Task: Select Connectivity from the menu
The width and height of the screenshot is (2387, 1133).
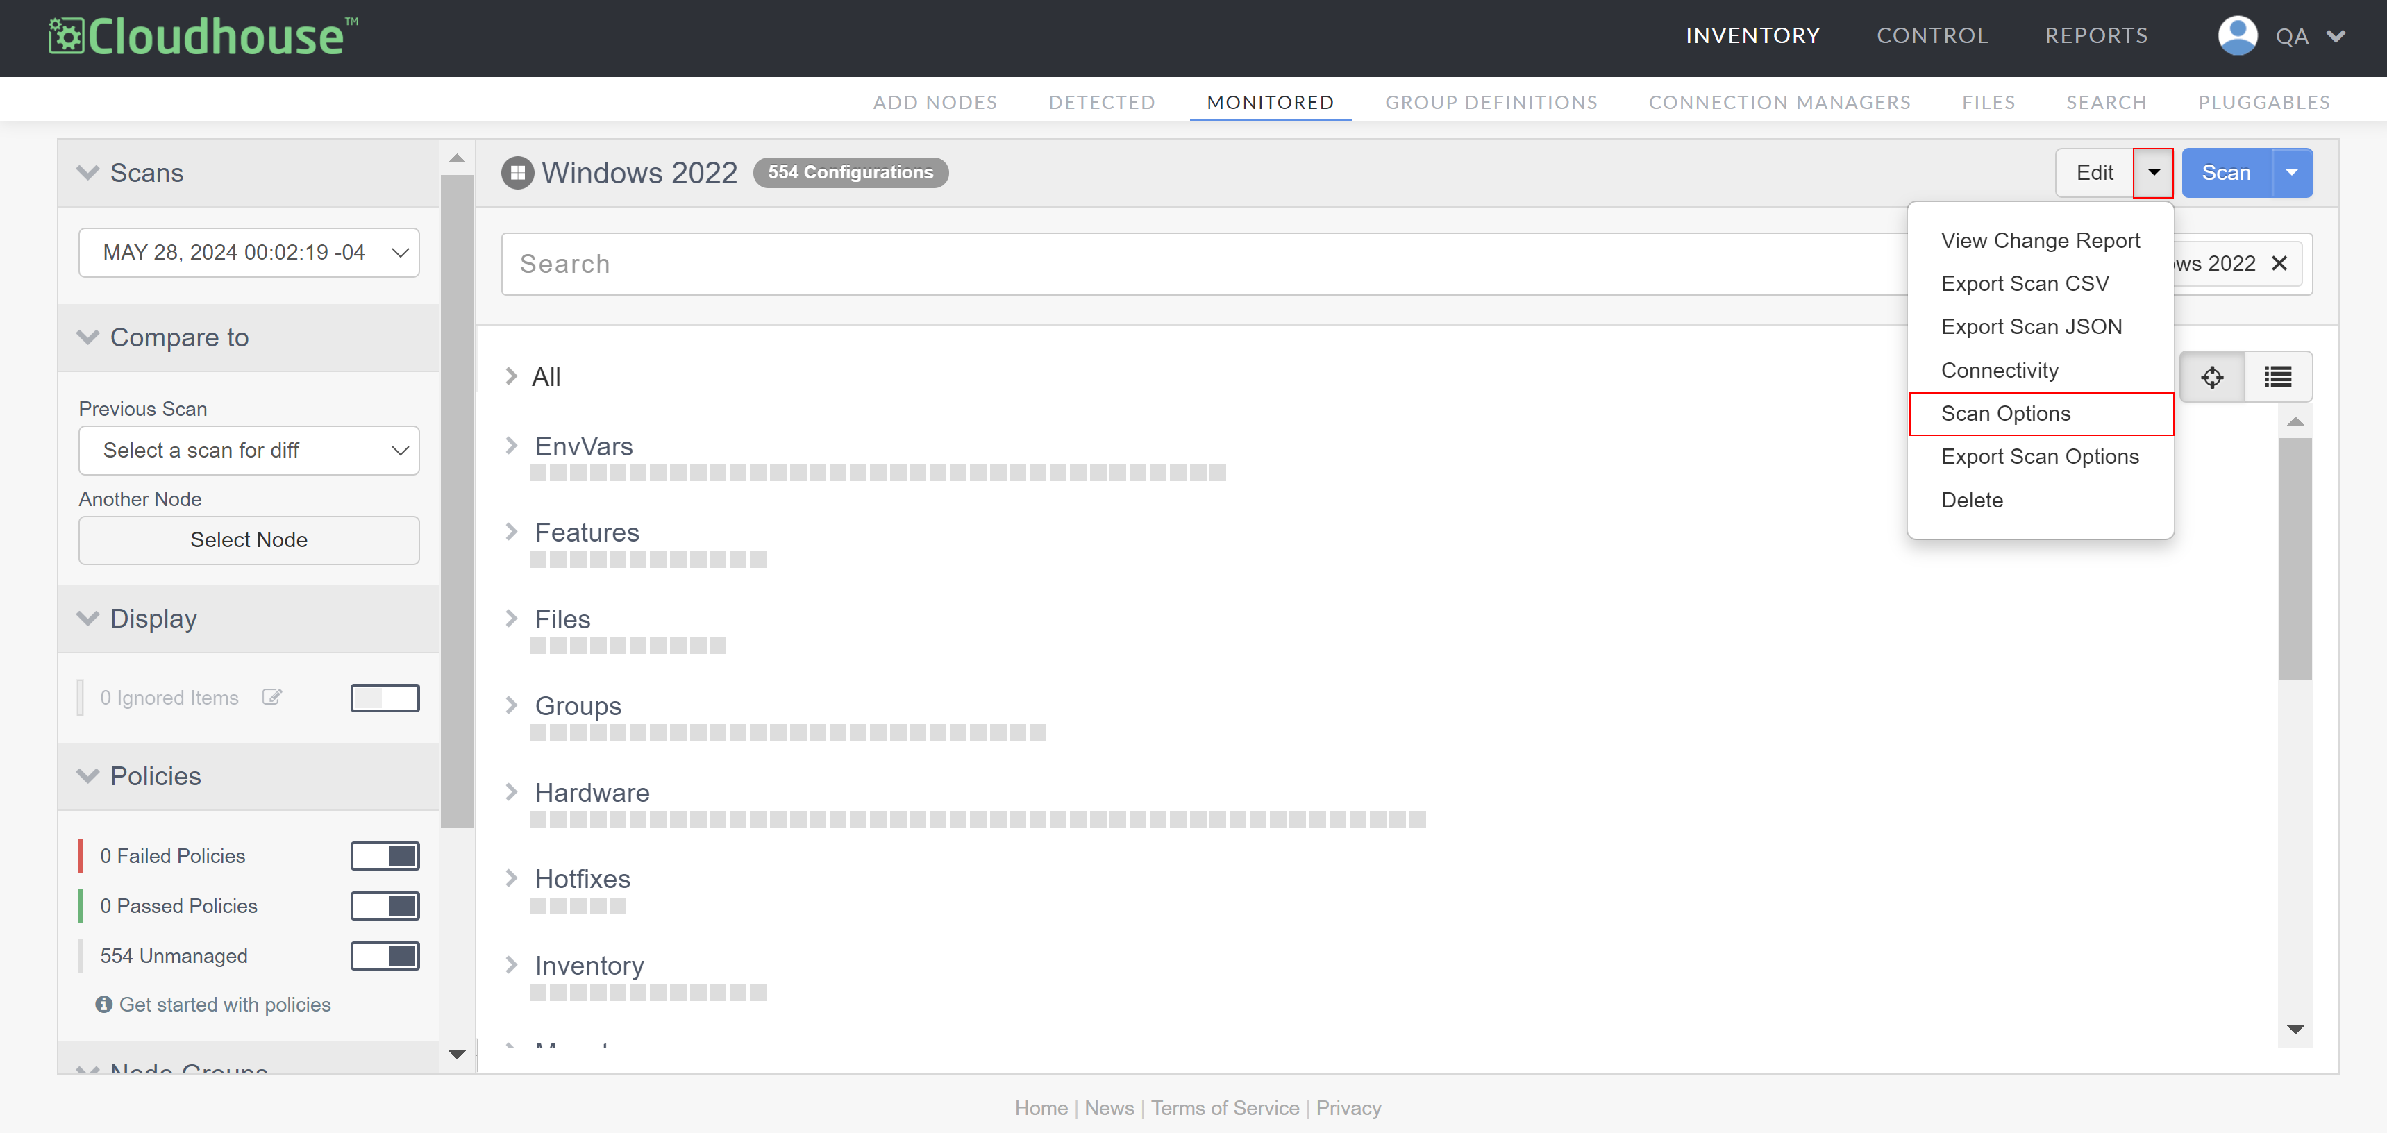Action: (x=2041, y=371)
